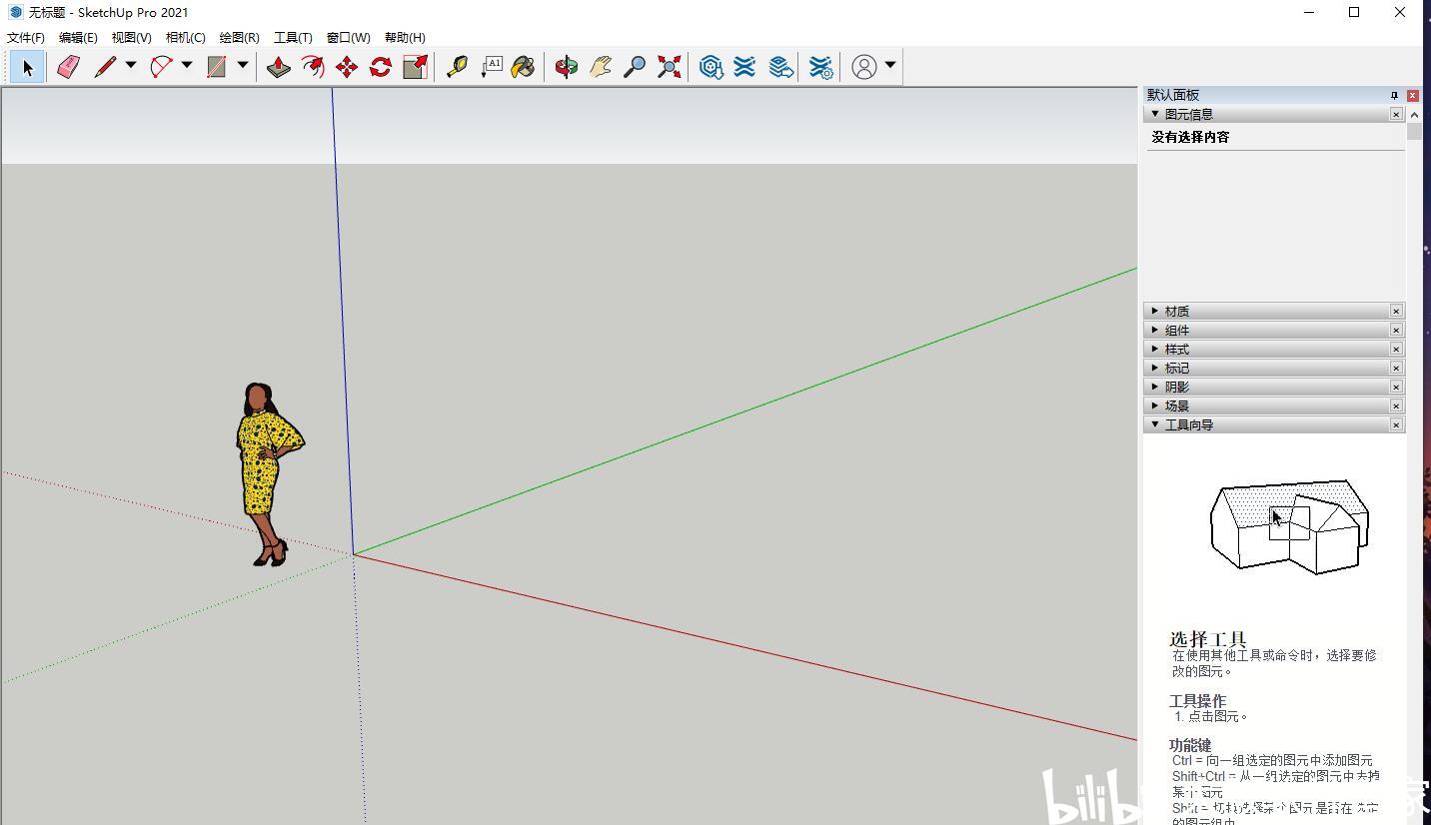Click the tray vertical scrollbar thumb

pyautogui.click(x=1414, y=131)
